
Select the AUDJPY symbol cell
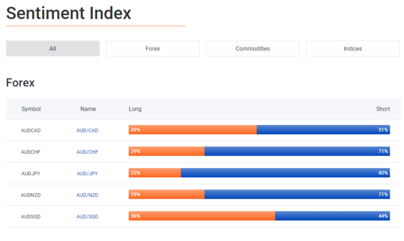pos(30,173)
